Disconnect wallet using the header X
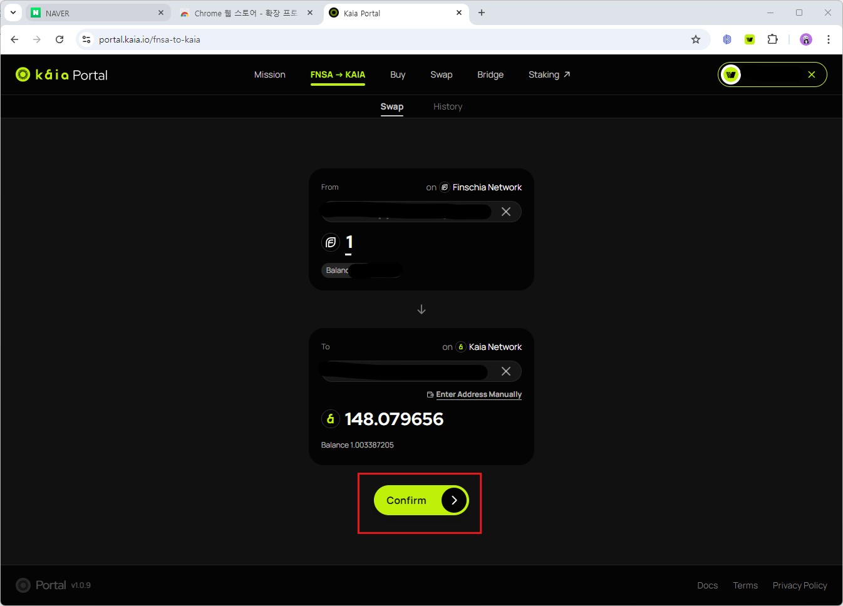 coord(812,74)
